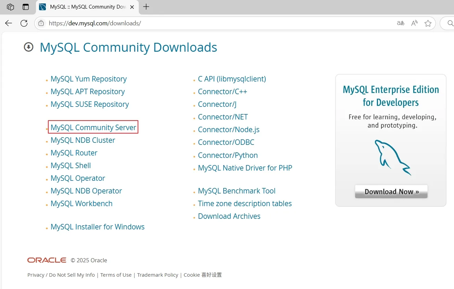Viewport: 454px width, 289px height.
Task: Open MySQL Installer for Windows link
Action: [98, 227]
